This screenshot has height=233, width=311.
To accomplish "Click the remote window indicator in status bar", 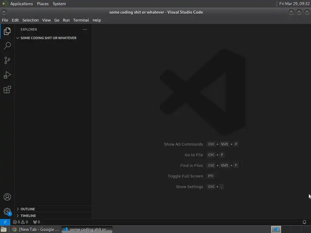I will pos(5,222).
